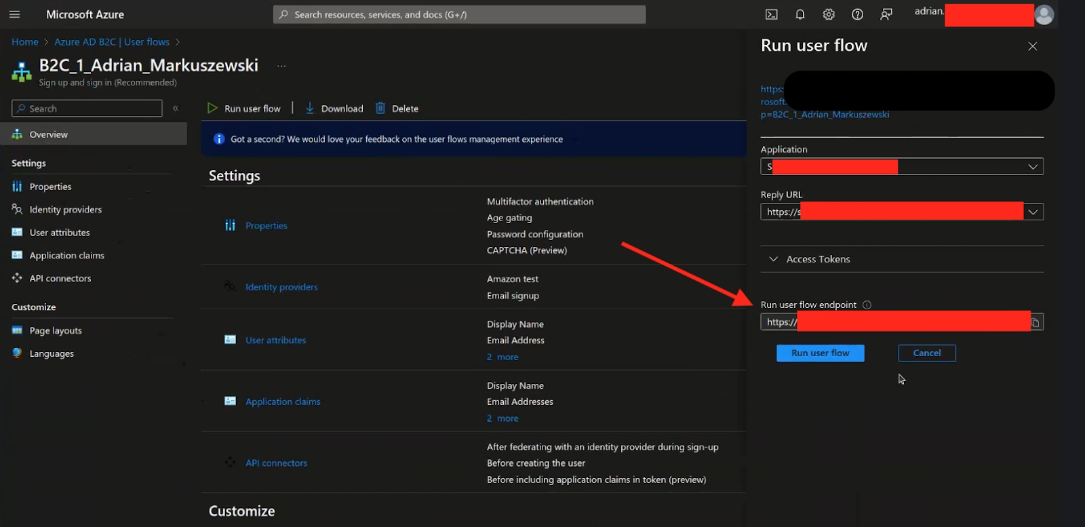Open the Help question mark icon
This screenshot has width=1085, height=527.
tap(857, 14)
